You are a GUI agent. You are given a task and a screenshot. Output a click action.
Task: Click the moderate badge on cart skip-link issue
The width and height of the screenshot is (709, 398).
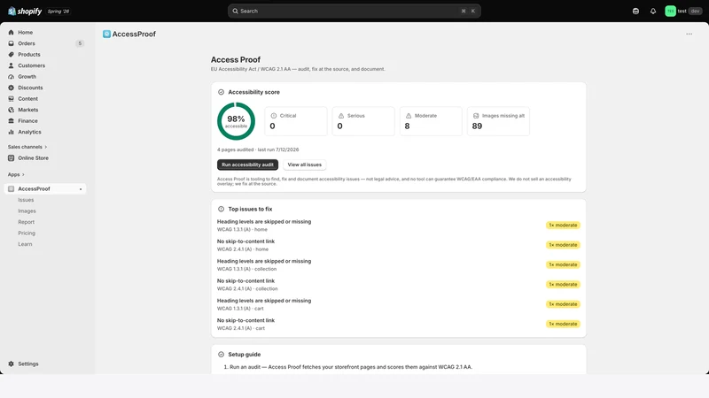[563, 324]
